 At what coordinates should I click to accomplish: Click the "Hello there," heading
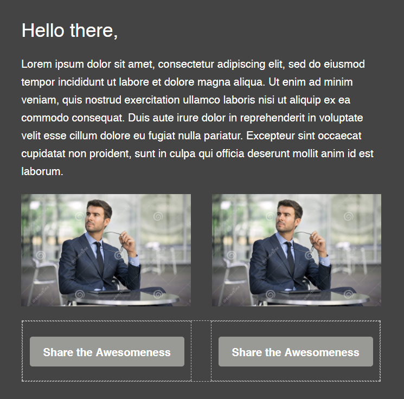(69, 30)
